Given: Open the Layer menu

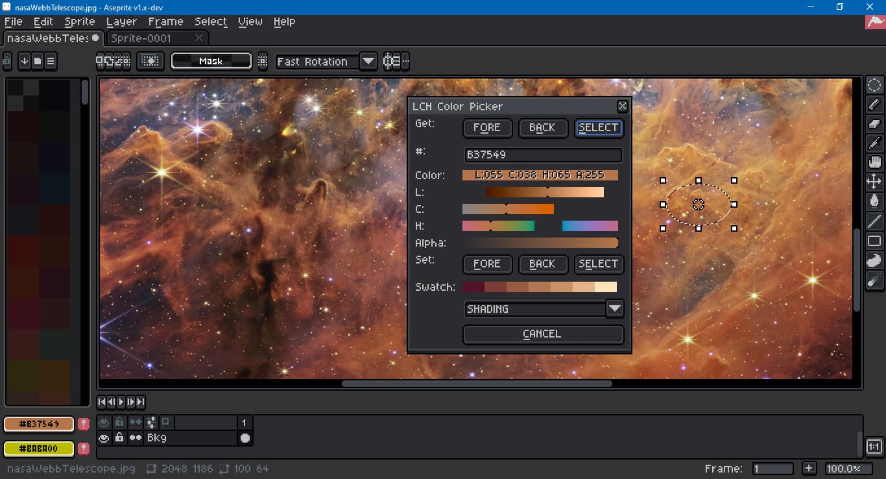Looking at the screenshot, I should 122,21.
